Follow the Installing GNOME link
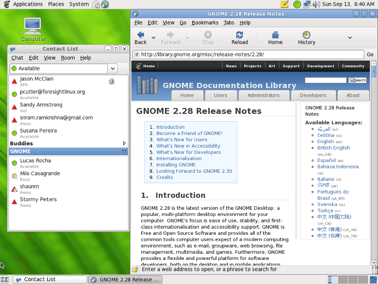 (178, 165)
